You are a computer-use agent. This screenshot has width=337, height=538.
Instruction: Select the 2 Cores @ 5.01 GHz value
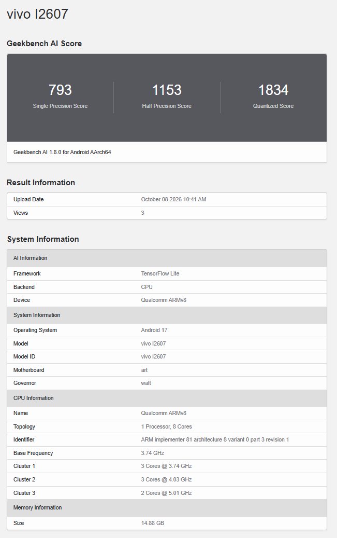[167, 493]
